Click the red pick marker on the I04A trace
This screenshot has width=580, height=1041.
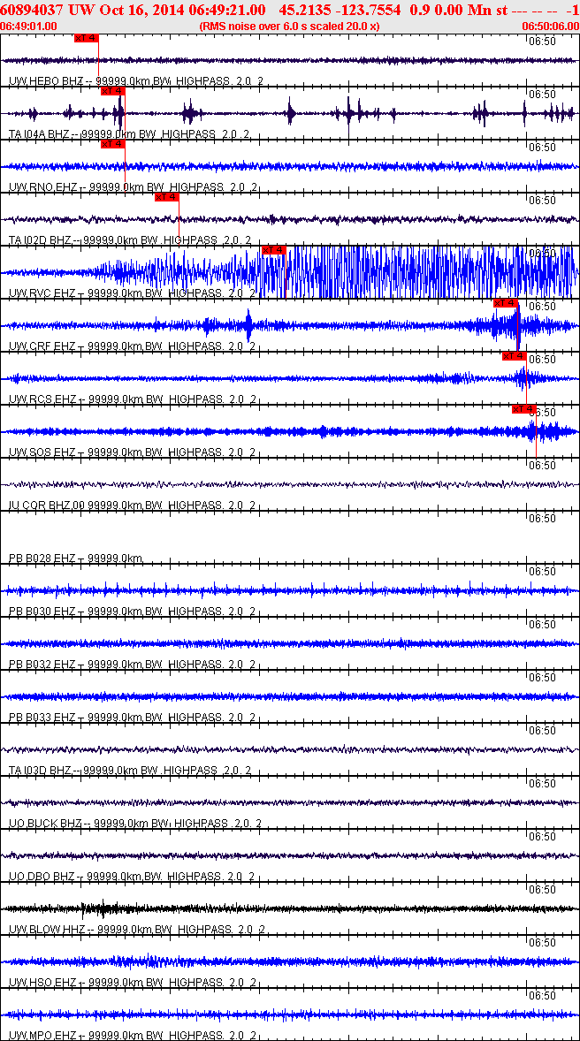[x=113, y=91]
